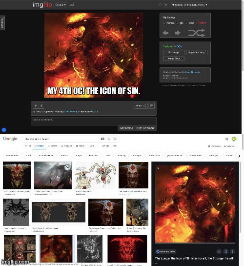
Task: Go to next flip with right arrow
Action: (177, 33)
